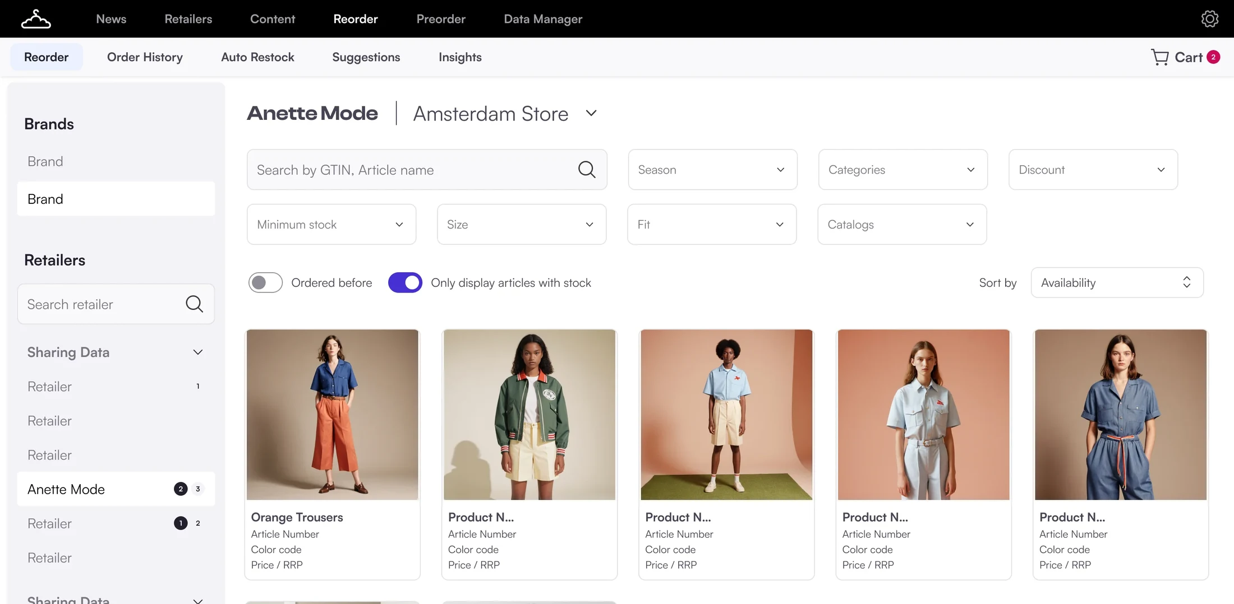The width and height of the screenshot is (1234, 604).
Task: Click the hanger logo icon
Action: 36,19
